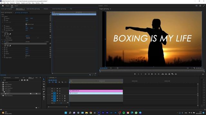The width and height of the screenshot is (206, 115).
Task: Select the Ripple Edit tool
Action: coord(44,84)
